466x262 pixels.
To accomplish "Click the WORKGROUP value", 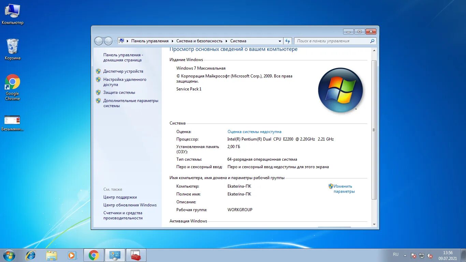I will pos(240,210).
